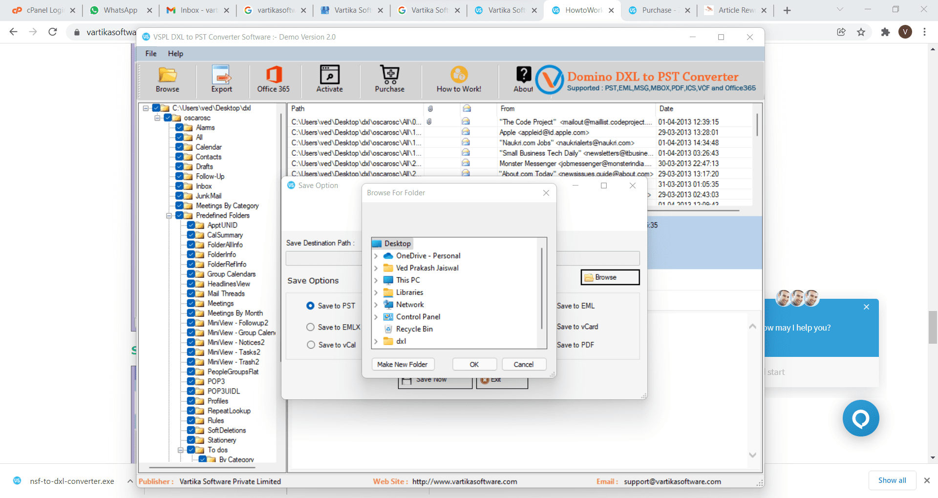Screen dimensions: 938x498
Task: Click Cancel in Browse For Folder
Action: 524,364
